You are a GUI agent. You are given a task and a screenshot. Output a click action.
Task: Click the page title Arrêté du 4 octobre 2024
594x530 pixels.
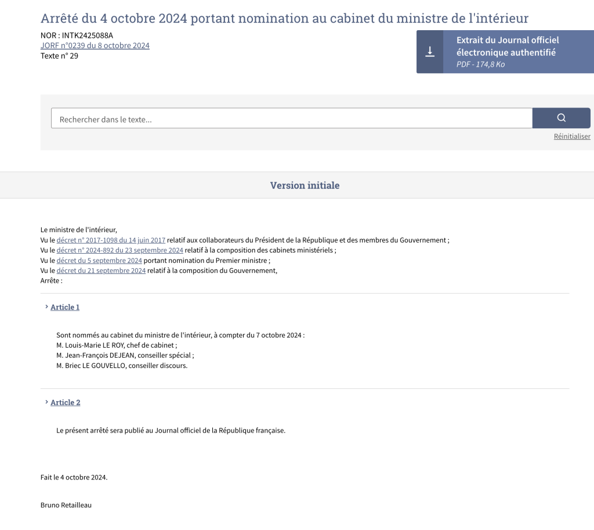(x=284, y=18)
